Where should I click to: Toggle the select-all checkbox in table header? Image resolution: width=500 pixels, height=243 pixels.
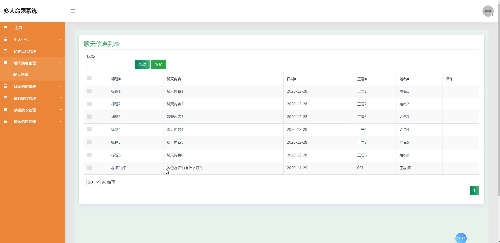point(89,78)
